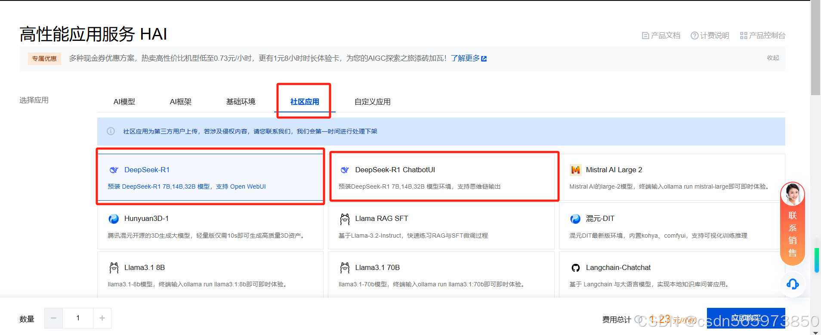Select the Llama3.1 70B card
The height and width of the screenshot is (335, 821).
click(441, 275)
